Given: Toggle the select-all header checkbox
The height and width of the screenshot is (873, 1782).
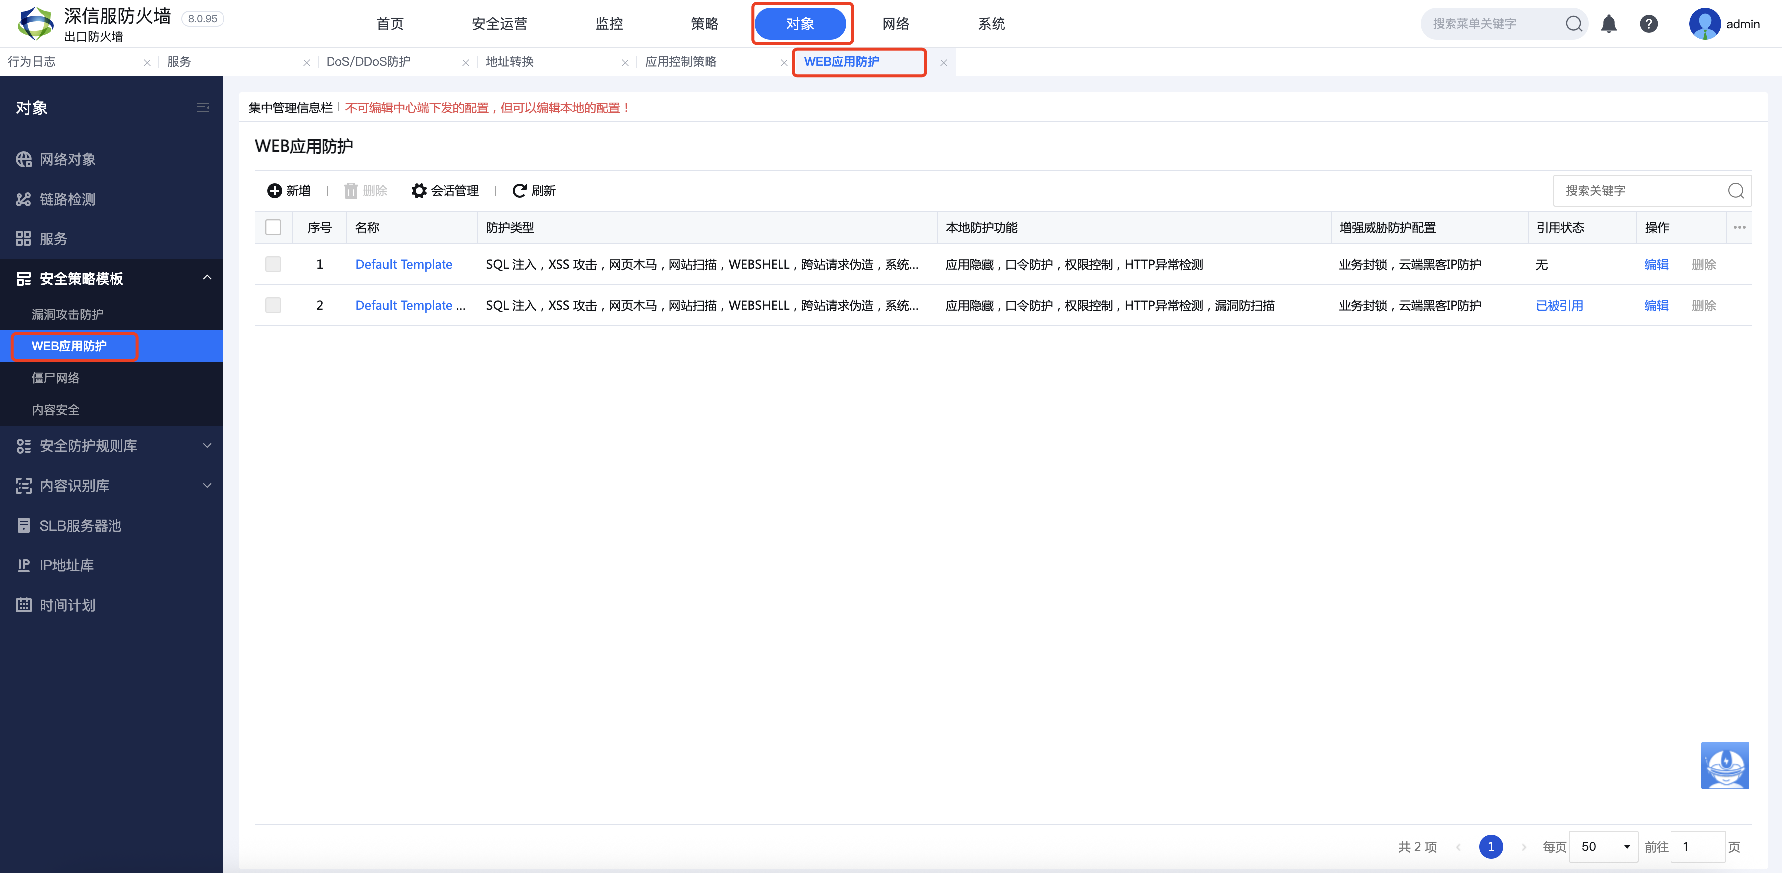Looking at the screenshot, I should coord(273,227).
